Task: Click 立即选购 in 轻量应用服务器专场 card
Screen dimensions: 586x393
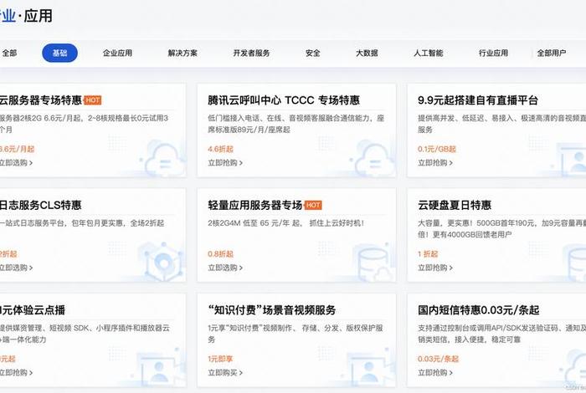Action: [x=225, y=268]
